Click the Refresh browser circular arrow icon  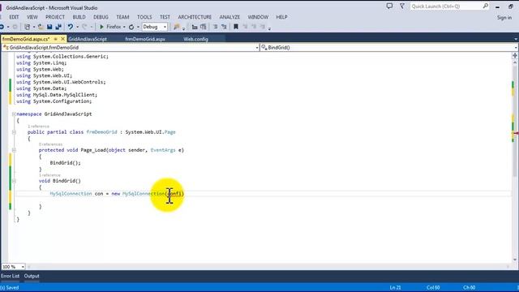131,27
